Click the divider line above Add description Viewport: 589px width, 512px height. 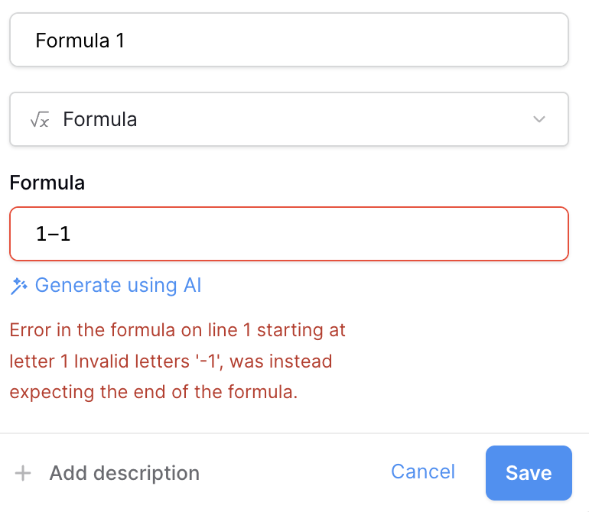pos(294,433)
